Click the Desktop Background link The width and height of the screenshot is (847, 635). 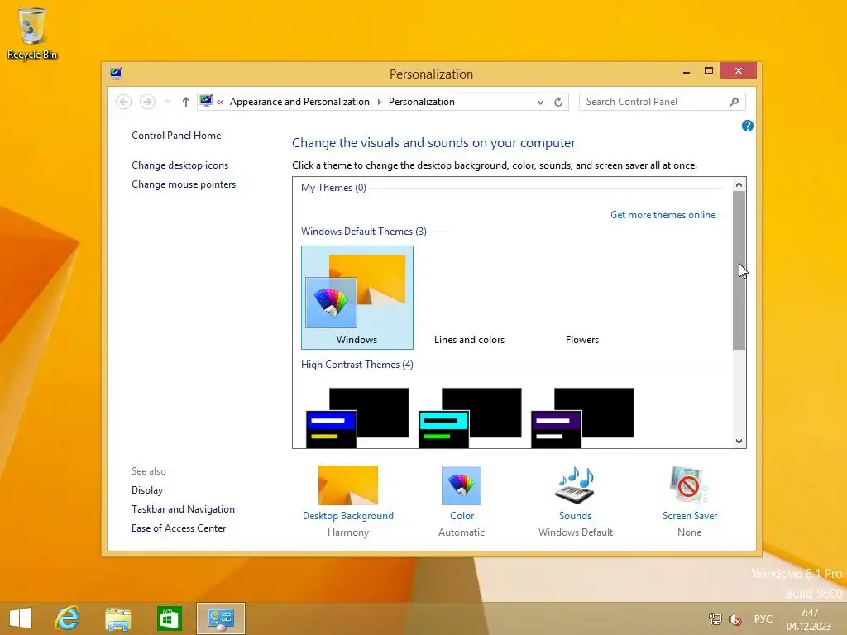click(348, 516)
